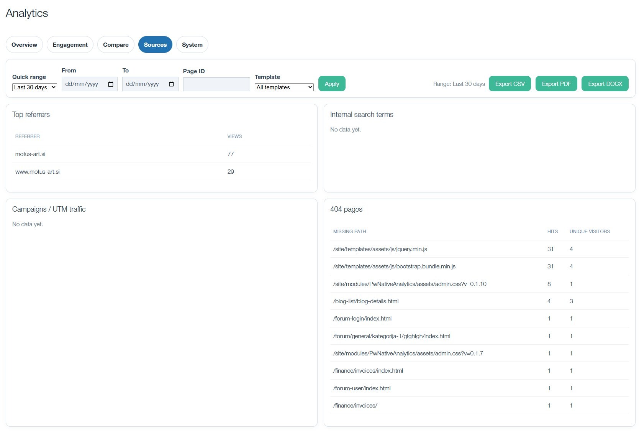Focus the Page ID input field

click(216, 84)
